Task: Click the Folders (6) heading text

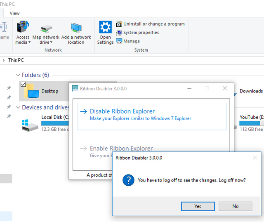Action: (x=35, y=75)
